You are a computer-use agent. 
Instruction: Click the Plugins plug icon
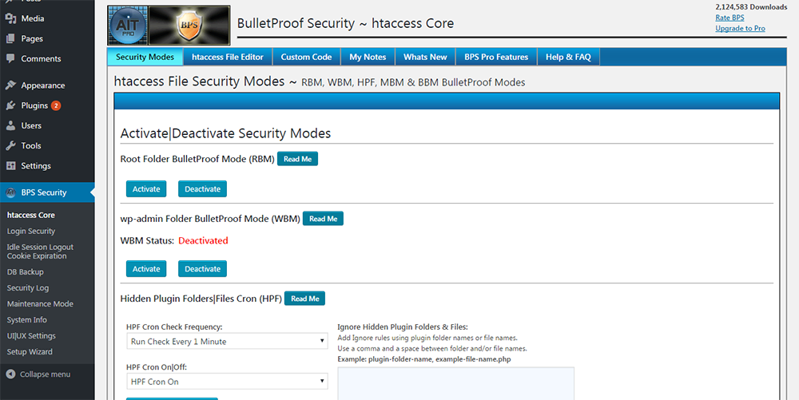(x=10, y=105)
